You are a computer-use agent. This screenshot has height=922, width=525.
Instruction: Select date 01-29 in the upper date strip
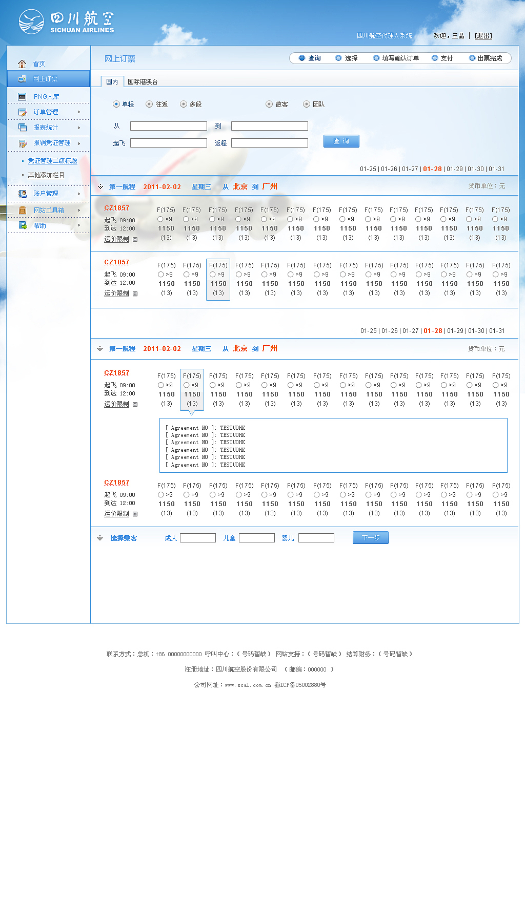click(455, 169)
